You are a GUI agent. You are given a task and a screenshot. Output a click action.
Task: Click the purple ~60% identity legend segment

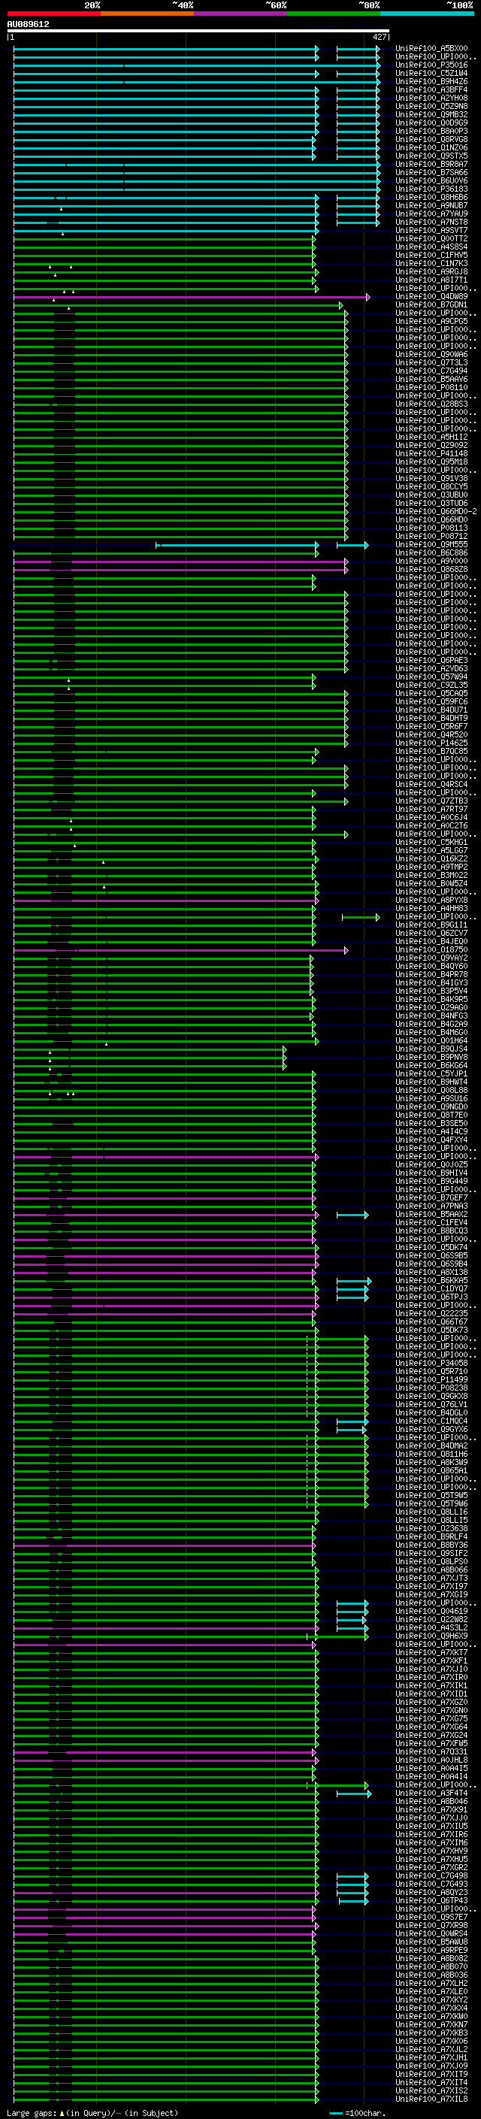click(x=240, y=14)
